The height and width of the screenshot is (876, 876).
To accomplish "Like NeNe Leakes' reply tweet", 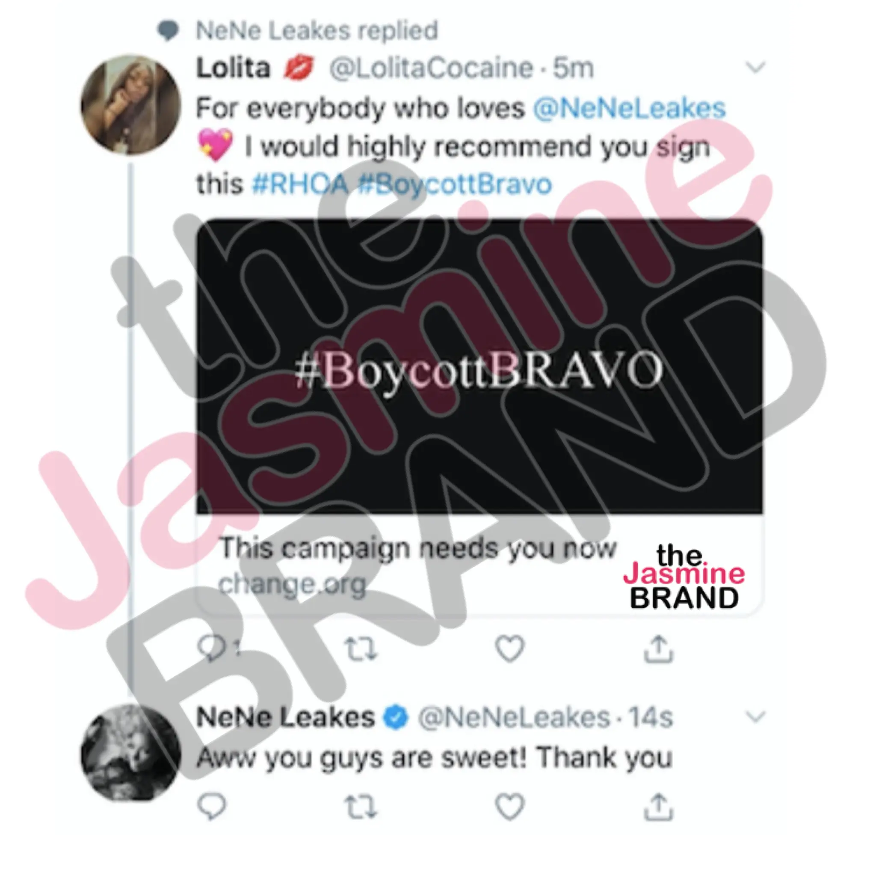I will 509,807.
